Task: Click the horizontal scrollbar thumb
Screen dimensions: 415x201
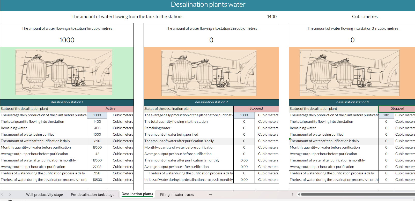Action: tap(358, 195)
